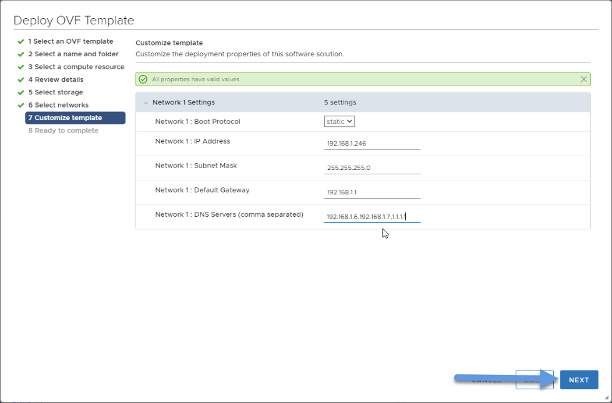The image size is (612, 403).
Task: Click the NEXT button
Action: click(579, 380)
